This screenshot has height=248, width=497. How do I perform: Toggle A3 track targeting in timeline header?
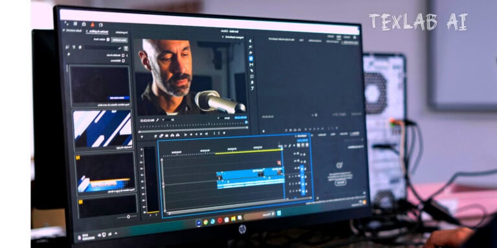click(x=304, y=192)
